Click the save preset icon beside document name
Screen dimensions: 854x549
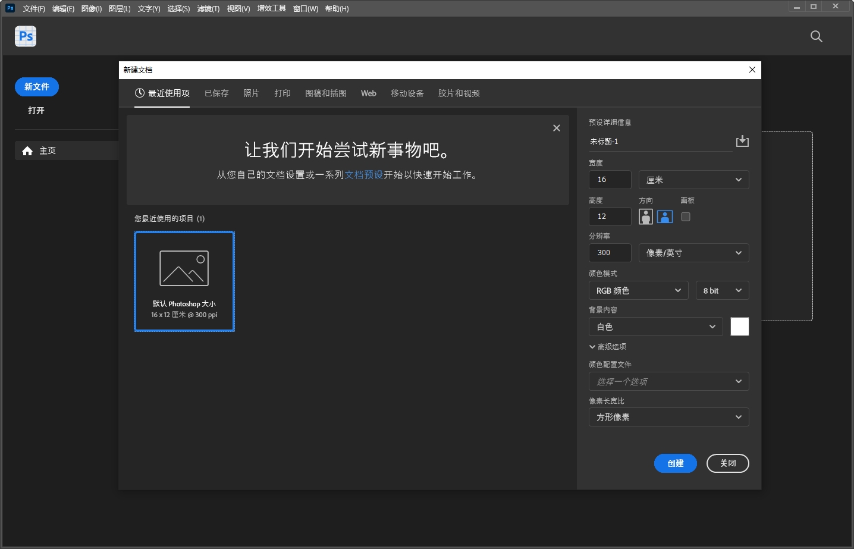tap(742, 141)
